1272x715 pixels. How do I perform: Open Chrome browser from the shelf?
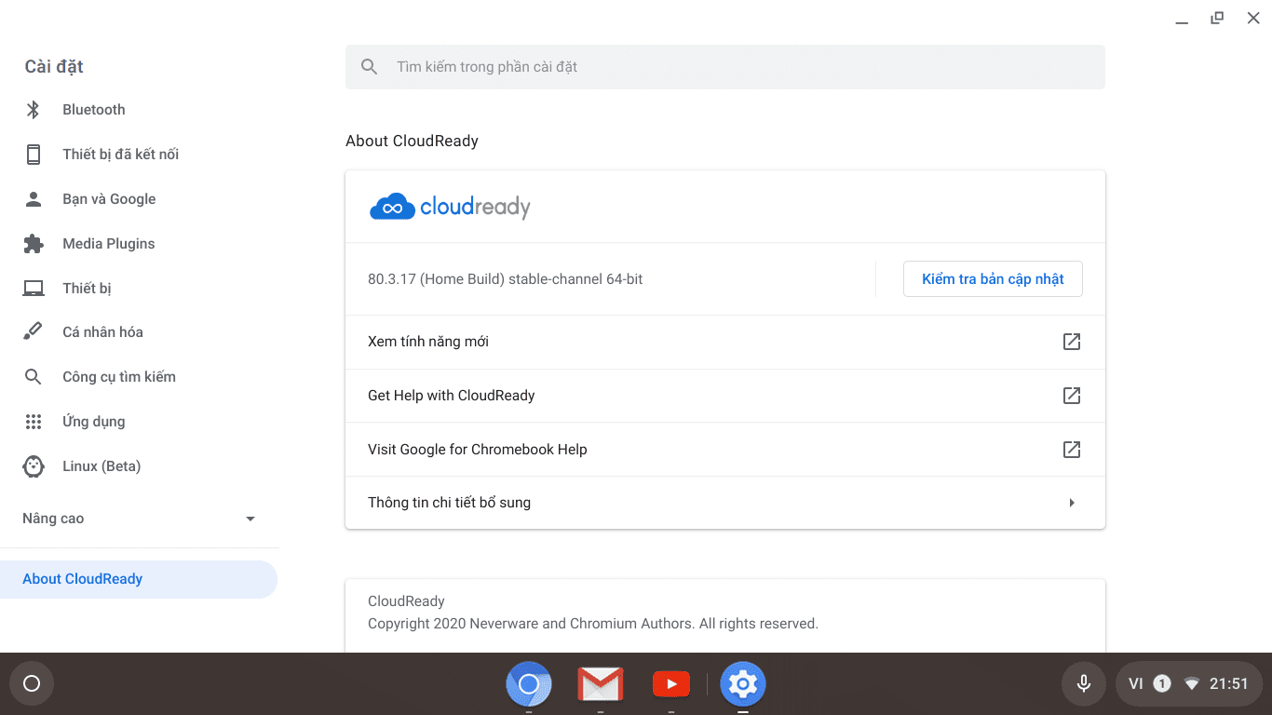(529, 685)
